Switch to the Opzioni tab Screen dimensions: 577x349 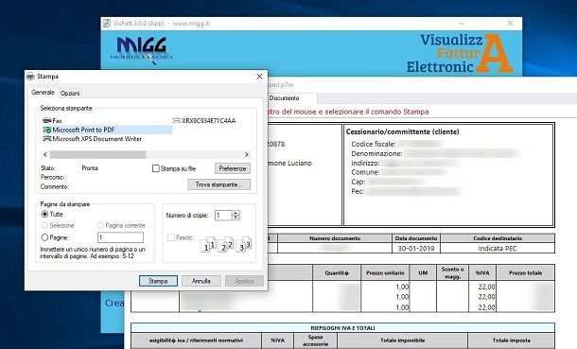(70, 94)
